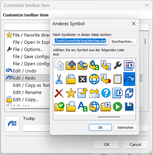153x155 pixels.
Task: Choose the globe with yellow arrow icon
Action: 94,107
